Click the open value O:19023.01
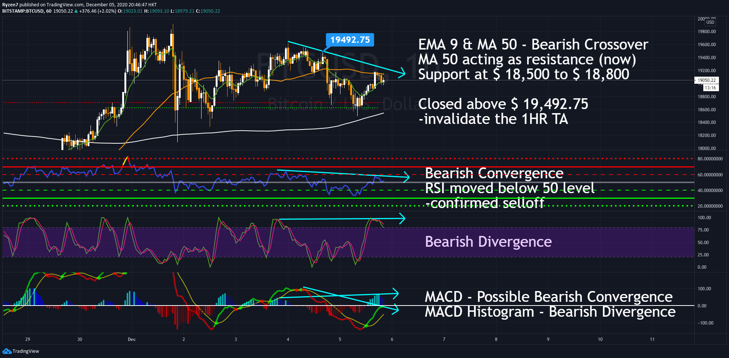Image resolution: width=729 pixels, height=358 pixels. [130, 11]
